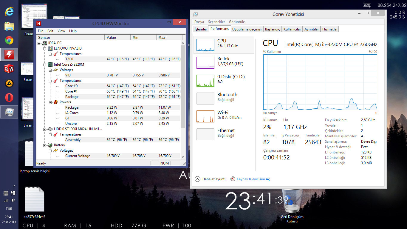Switch to the Uygulama geçmişi tab
Screen dimensions: 407x229
tap(247, 29)
